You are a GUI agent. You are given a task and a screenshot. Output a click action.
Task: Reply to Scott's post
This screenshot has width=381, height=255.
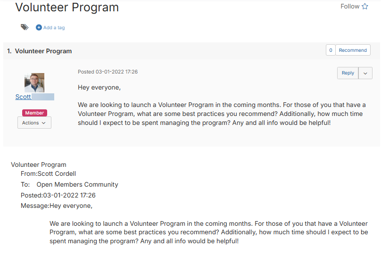click(x=348, y=73)
